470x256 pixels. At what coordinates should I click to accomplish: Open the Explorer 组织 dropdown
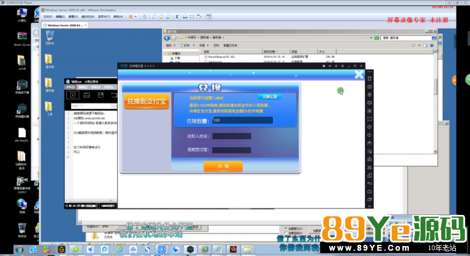coord(170,46)
